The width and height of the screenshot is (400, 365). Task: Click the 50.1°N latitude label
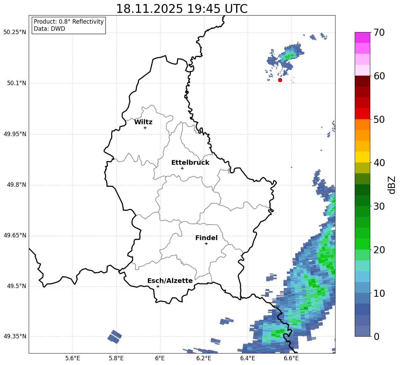pos(17,83)
